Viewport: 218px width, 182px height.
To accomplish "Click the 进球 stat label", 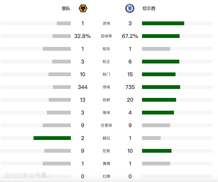I will 106,23.
